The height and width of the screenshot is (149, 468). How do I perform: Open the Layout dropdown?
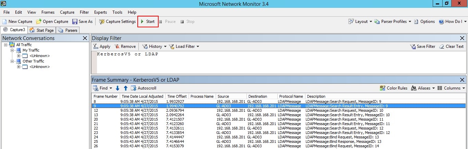[360, 22]
